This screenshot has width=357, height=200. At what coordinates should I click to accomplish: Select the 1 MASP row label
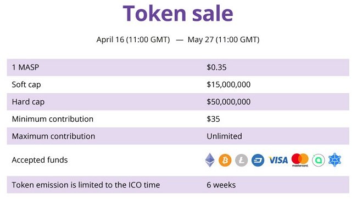pos(25,67)
